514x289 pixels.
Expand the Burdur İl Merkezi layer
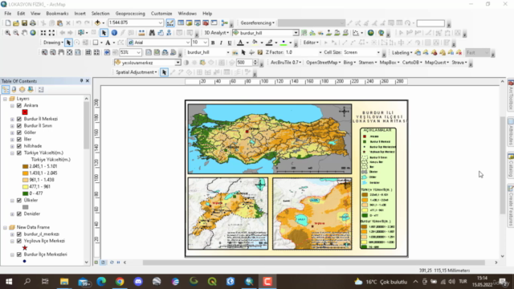[x=12, y=119]
